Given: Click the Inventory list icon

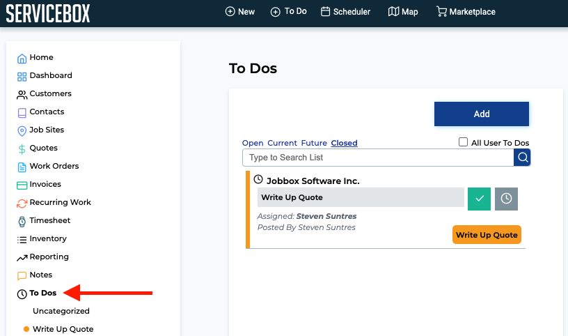Looking at the screenshot, I should pyautogui.click(x=22, y=240).
